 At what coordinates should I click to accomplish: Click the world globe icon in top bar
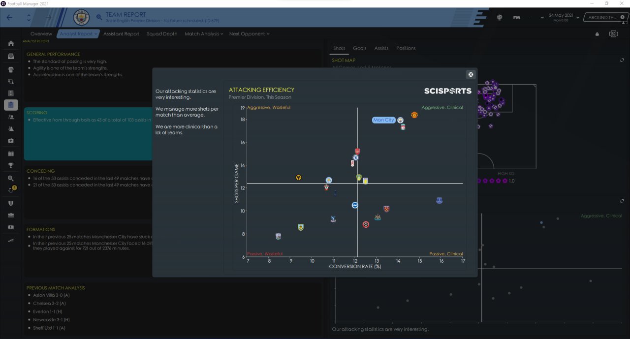point(500,17)
